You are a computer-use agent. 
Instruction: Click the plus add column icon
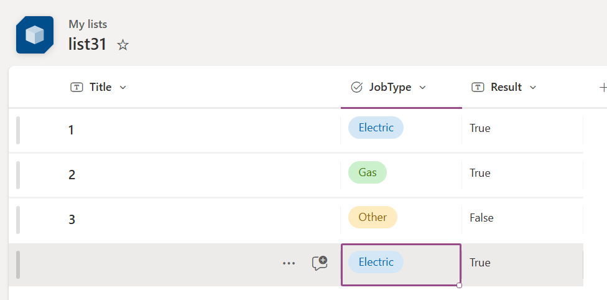click(x=603, y=88)
